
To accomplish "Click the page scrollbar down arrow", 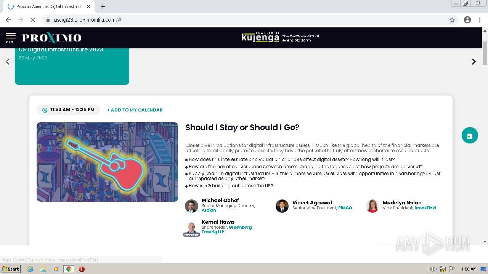I will click(485, 241).
